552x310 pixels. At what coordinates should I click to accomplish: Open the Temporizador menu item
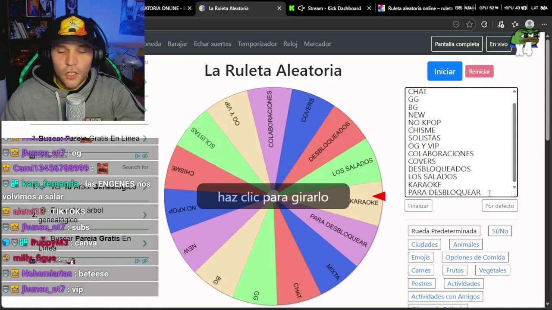click(x=257, y=44)
